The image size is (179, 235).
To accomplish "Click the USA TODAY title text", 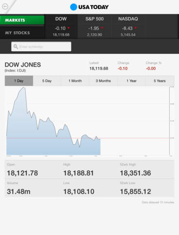I will [x=93, y=7].
